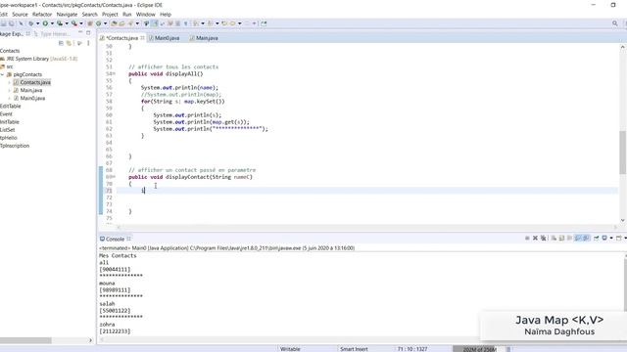The width and height of the screenshot is (627, 352).
Task: Open the search magnifier at toolbar right
Action: point(615,23)
